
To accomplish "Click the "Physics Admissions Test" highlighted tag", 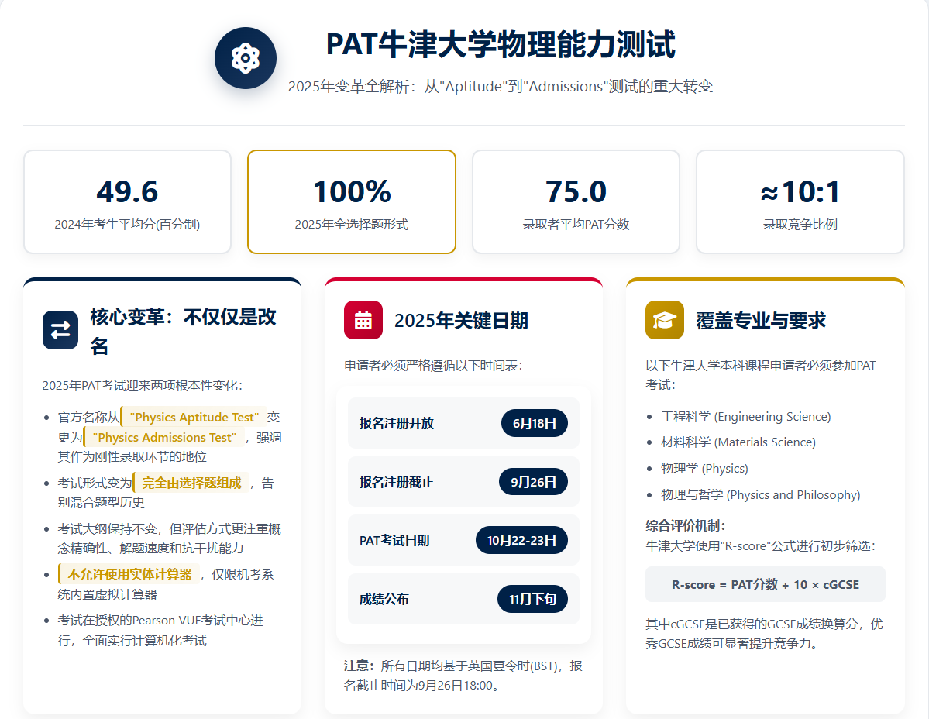I will click(163, 437).
